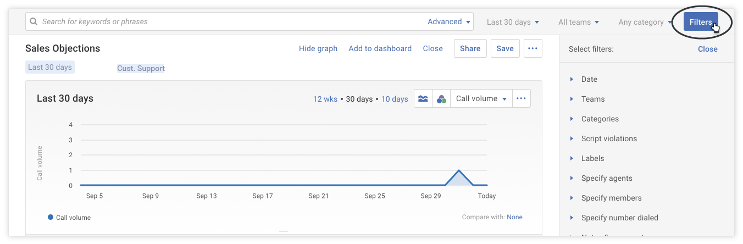Switch graph range to 12 wks
The width and height of the screenshot is (743, 244).
point(325,99)
